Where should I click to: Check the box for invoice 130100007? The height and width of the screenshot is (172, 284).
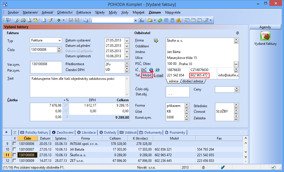tap(14, 149)
